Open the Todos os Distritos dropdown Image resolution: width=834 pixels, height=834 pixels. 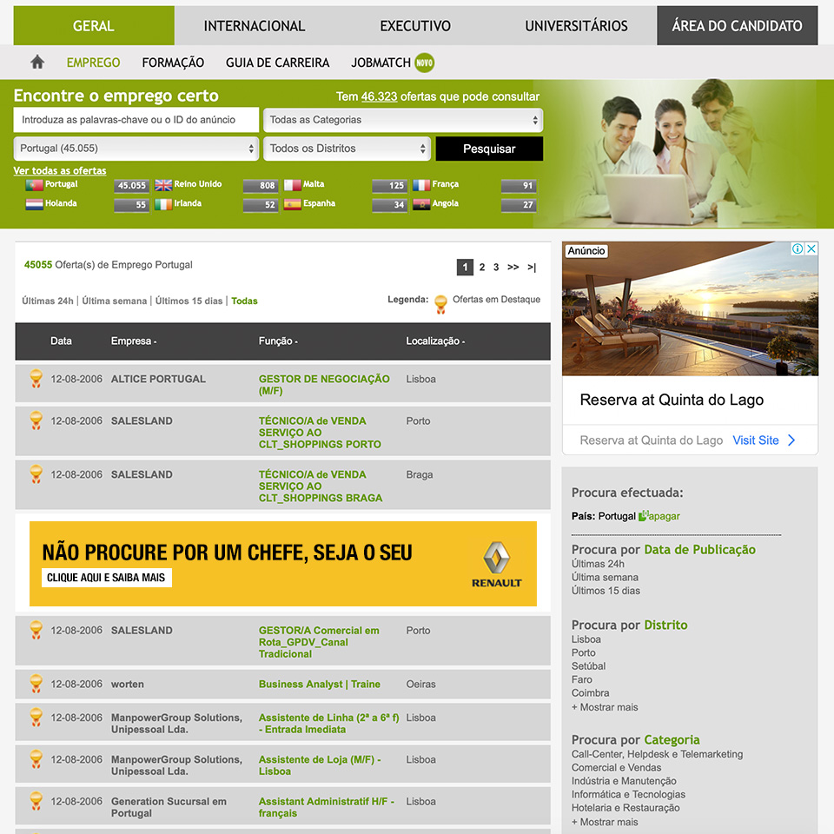tap(347, 149)
